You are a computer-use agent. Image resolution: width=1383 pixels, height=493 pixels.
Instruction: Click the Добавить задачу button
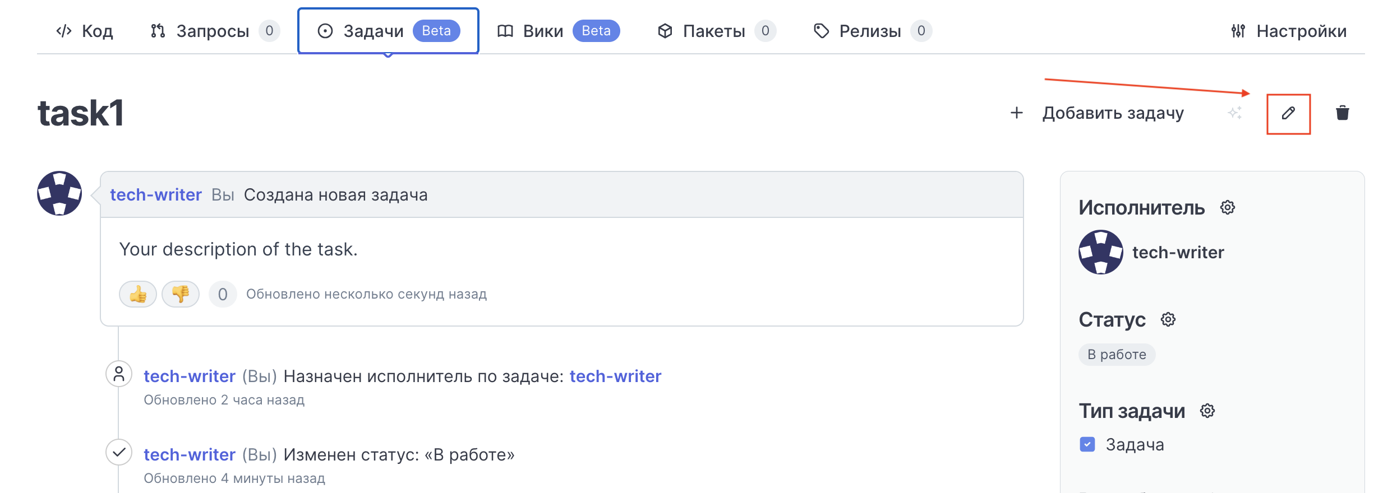point(1097,113)
